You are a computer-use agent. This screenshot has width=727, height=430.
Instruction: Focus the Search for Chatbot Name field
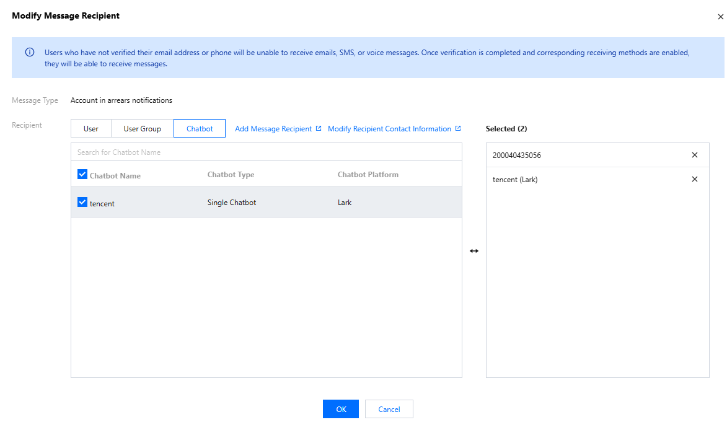pyautogui.click(x=266, y=152)
